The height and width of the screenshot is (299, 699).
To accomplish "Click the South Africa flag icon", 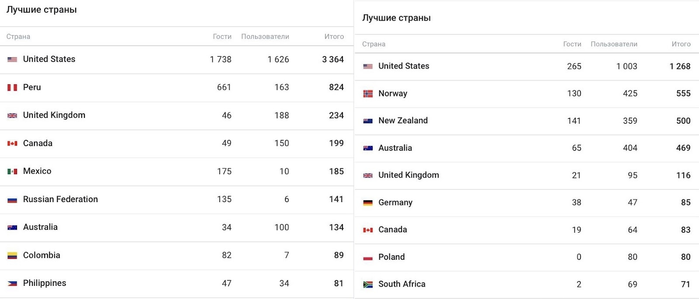I will coord(368,284).
